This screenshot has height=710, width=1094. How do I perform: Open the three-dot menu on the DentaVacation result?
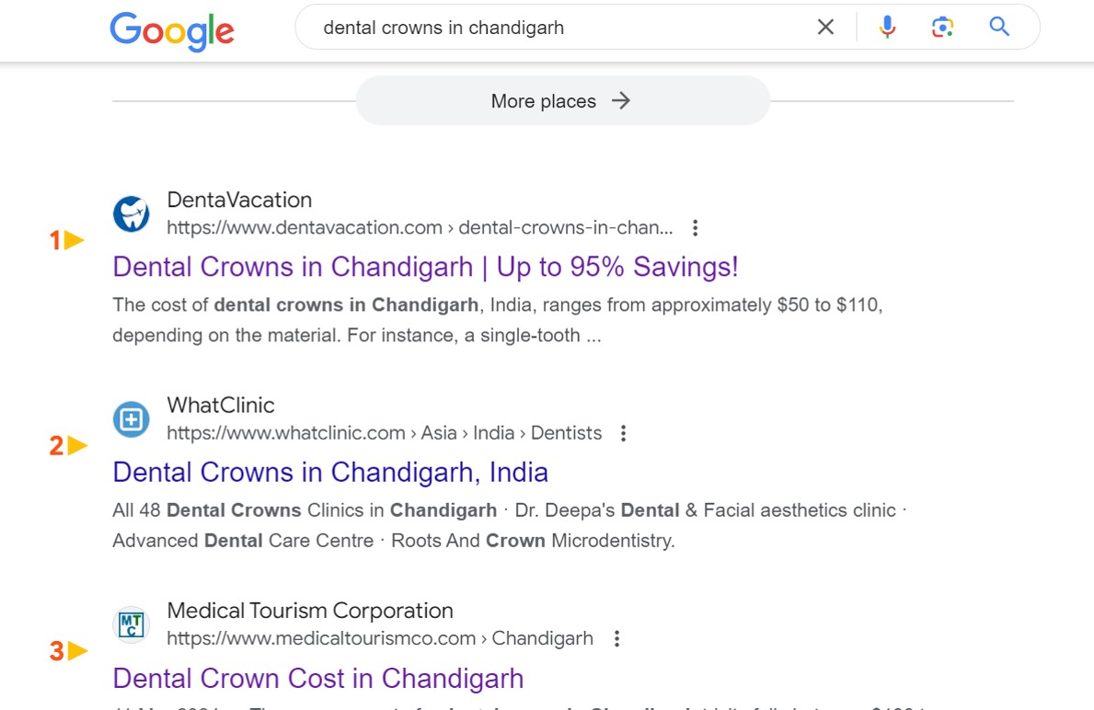click(x=695, y=227)
